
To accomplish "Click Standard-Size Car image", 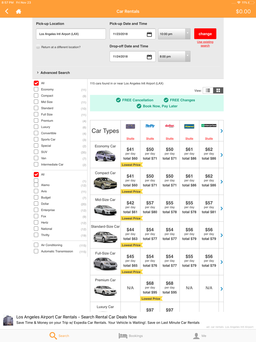I will tap(105, 237).
